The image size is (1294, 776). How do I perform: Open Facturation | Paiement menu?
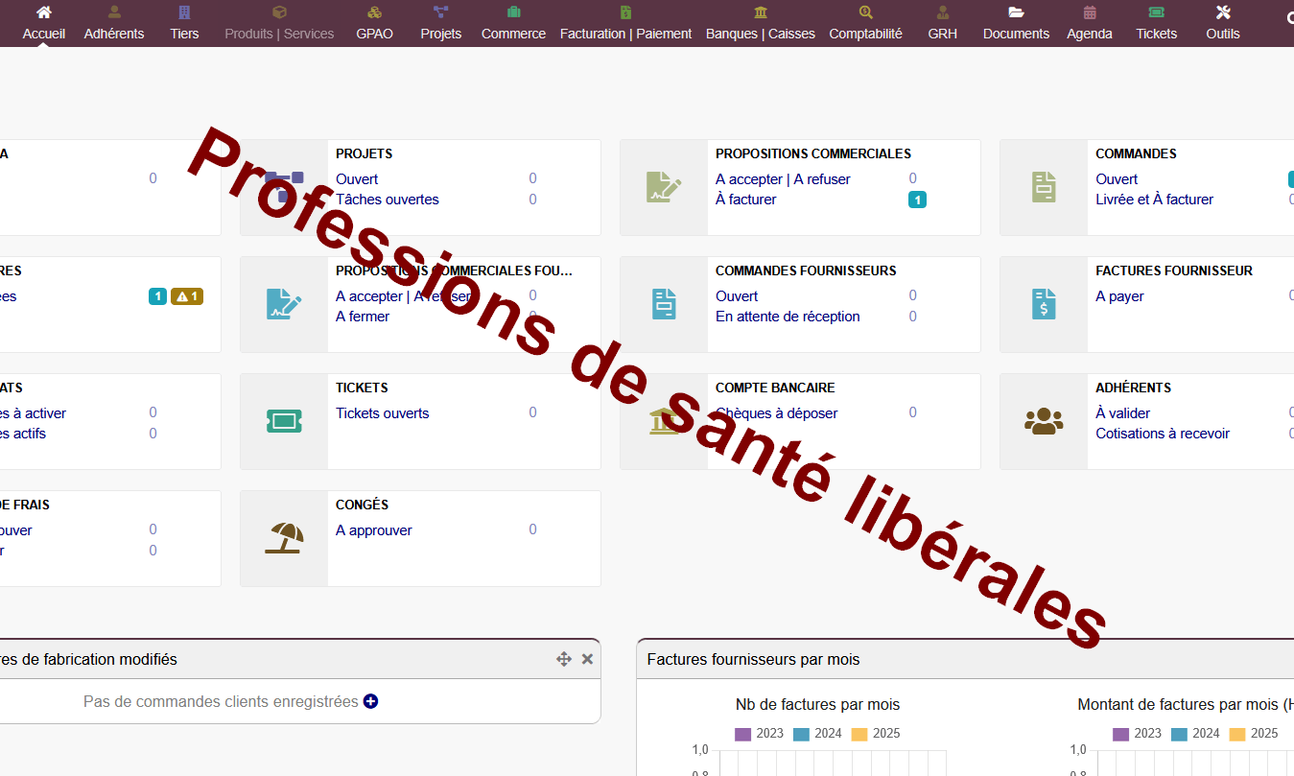[625, 24]
